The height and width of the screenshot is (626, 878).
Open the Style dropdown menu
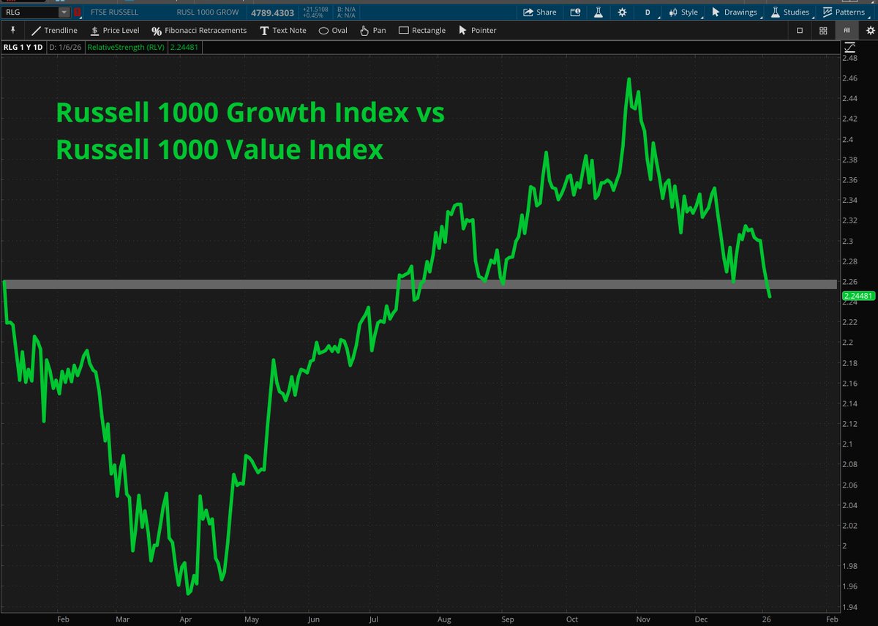(683, 12)
